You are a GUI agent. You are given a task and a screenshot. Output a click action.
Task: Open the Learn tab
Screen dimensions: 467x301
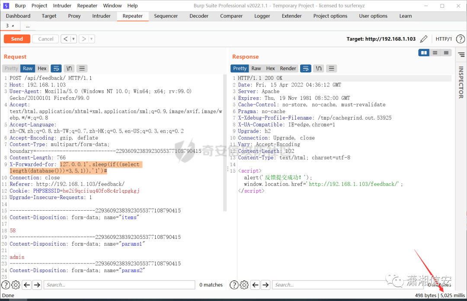point(406,16)
